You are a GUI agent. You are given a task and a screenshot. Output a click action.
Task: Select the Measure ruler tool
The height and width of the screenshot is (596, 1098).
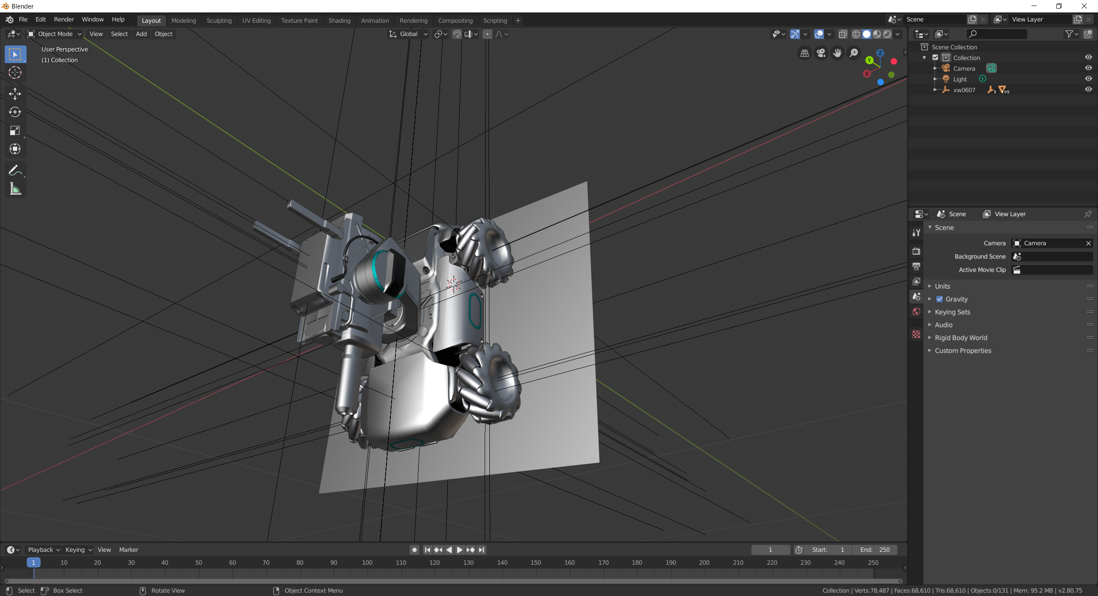tap(15, 189)
